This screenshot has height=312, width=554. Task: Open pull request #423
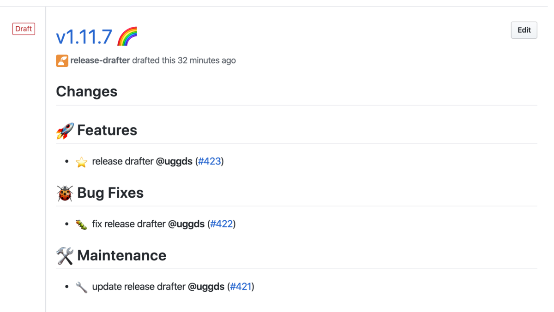coord(210,161)
